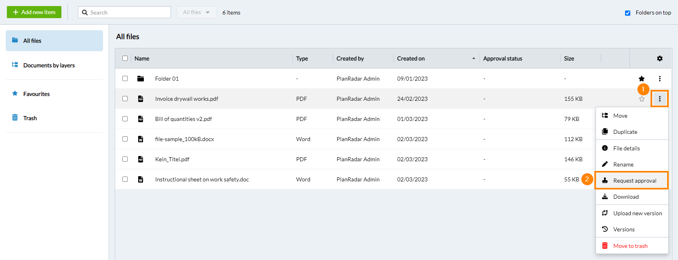This screenshot has width=678, height=260.
Task: Favourite Invoice drywall works.pdf with star outline
Action: click(642, 99)
